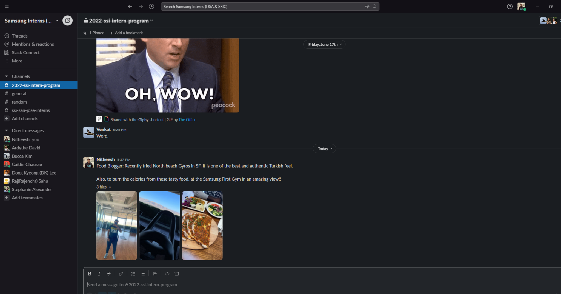Go back using the left arrow
The height and width of the screenshot is (294, 561).
click(130, 7)
